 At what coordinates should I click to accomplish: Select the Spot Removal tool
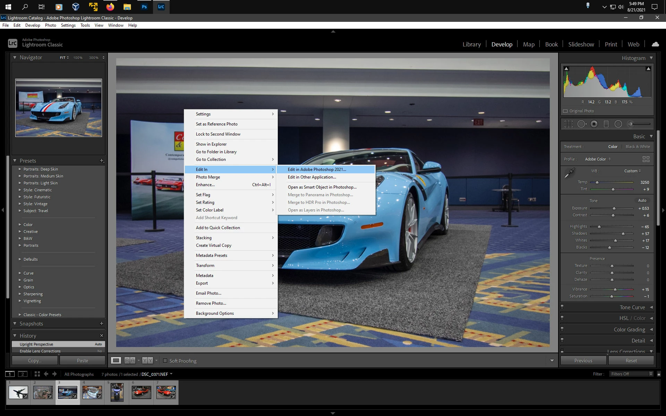[x=581, y=124]
